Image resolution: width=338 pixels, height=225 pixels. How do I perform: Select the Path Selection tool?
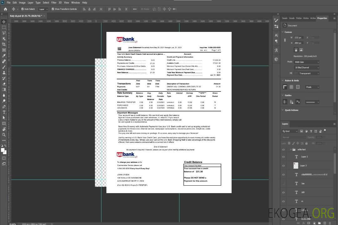(x=4, y=118)
